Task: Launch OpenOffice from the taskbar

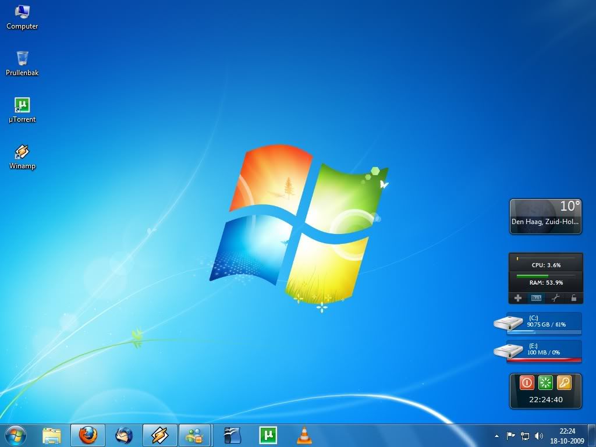Action: [x=232, y=435]
